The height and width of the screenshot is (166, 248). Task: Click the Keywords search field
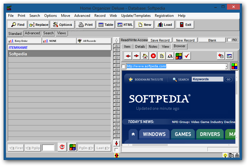click(207, 79)
